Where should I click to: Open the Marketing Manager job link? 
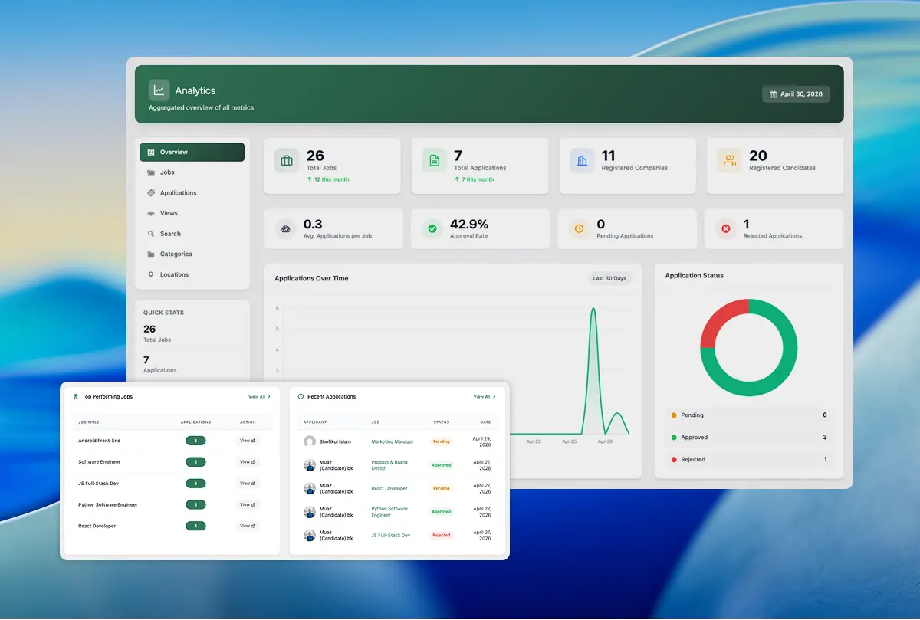tap(393, 441)
